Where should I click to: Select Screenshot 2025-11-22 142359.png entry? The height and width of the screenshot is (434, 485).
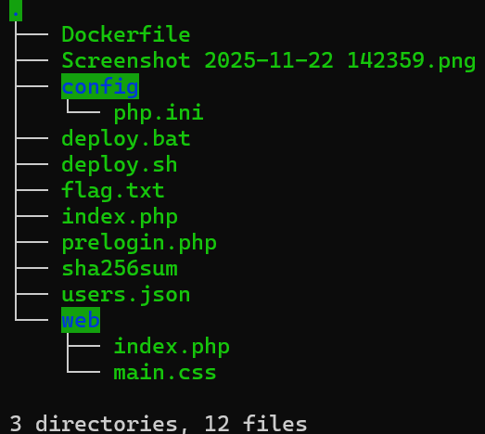269,61
